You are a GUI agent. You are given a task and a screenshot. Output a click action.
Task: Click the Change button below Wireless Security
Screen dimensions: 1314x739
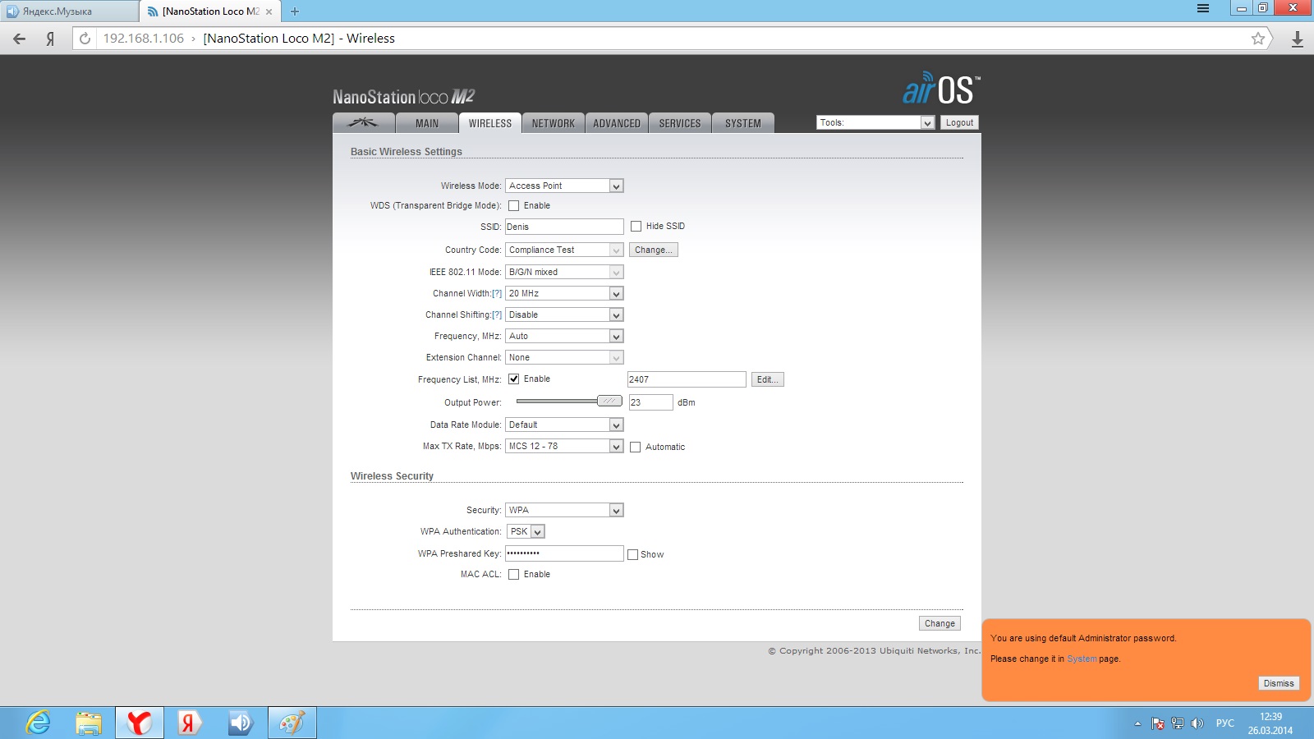[940, 624]
